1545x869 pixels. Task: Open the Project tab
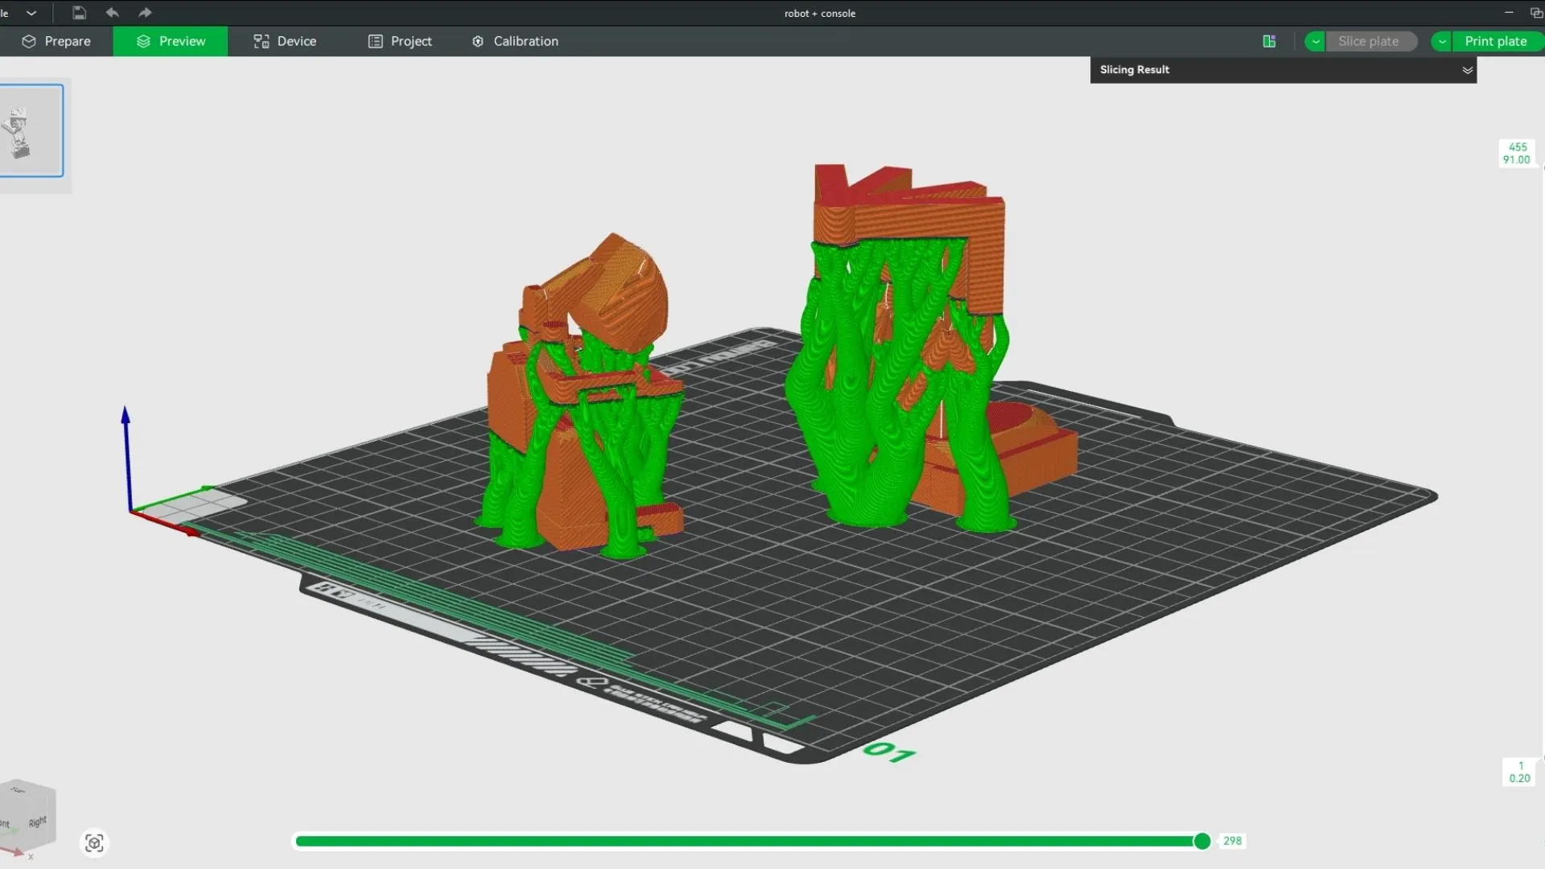400,41
